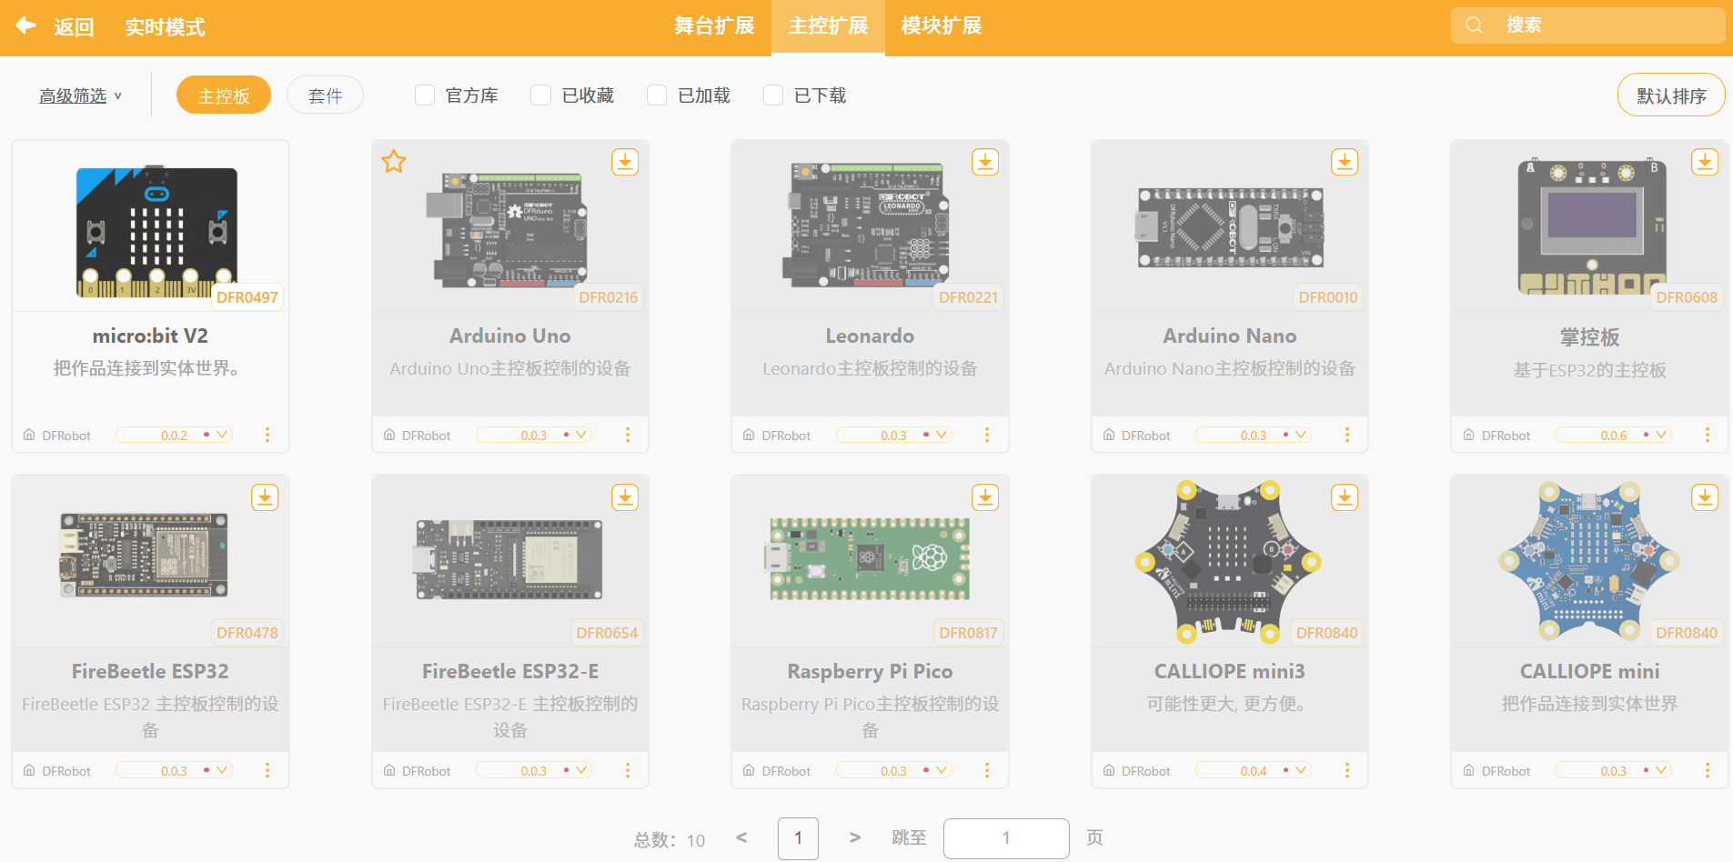Click the 总数: 10 total count text
The height and width of the screenshot is (862, 1733).
tap(670, 839)
